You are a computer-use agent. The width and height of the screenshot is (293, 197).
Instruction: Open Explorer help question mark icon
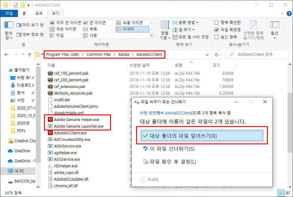(x=289, y=14)
